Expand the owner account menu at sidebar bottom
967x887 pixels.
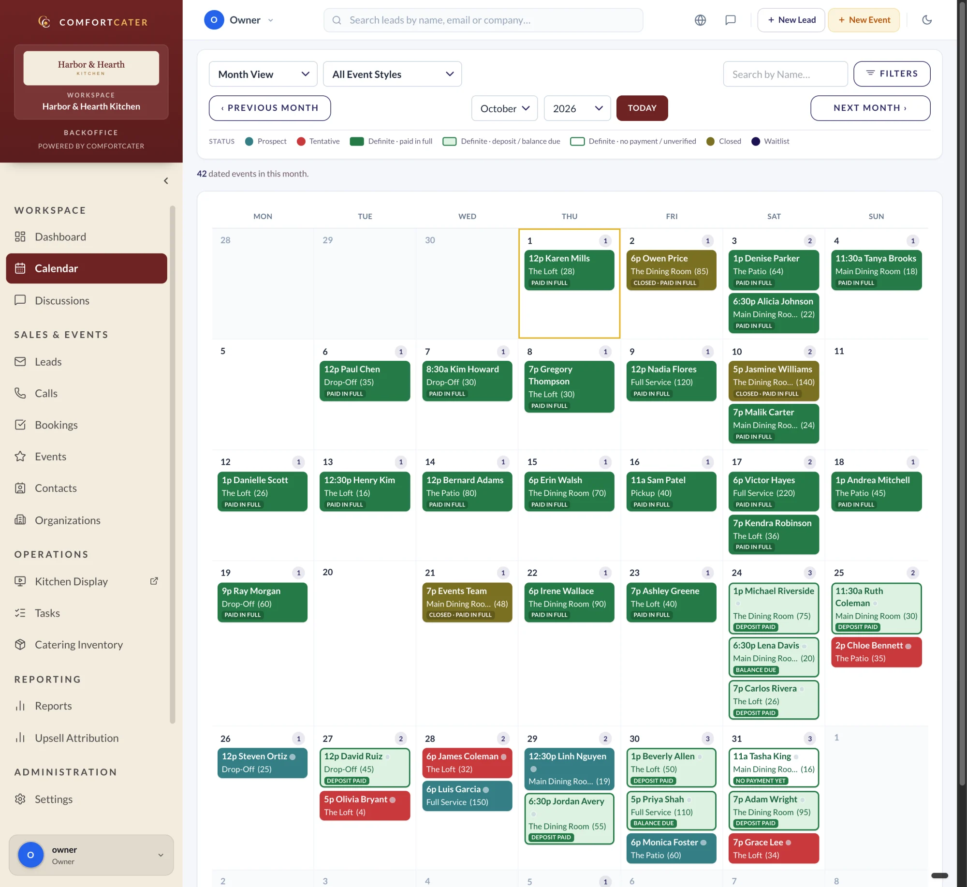tap(91, 855)
